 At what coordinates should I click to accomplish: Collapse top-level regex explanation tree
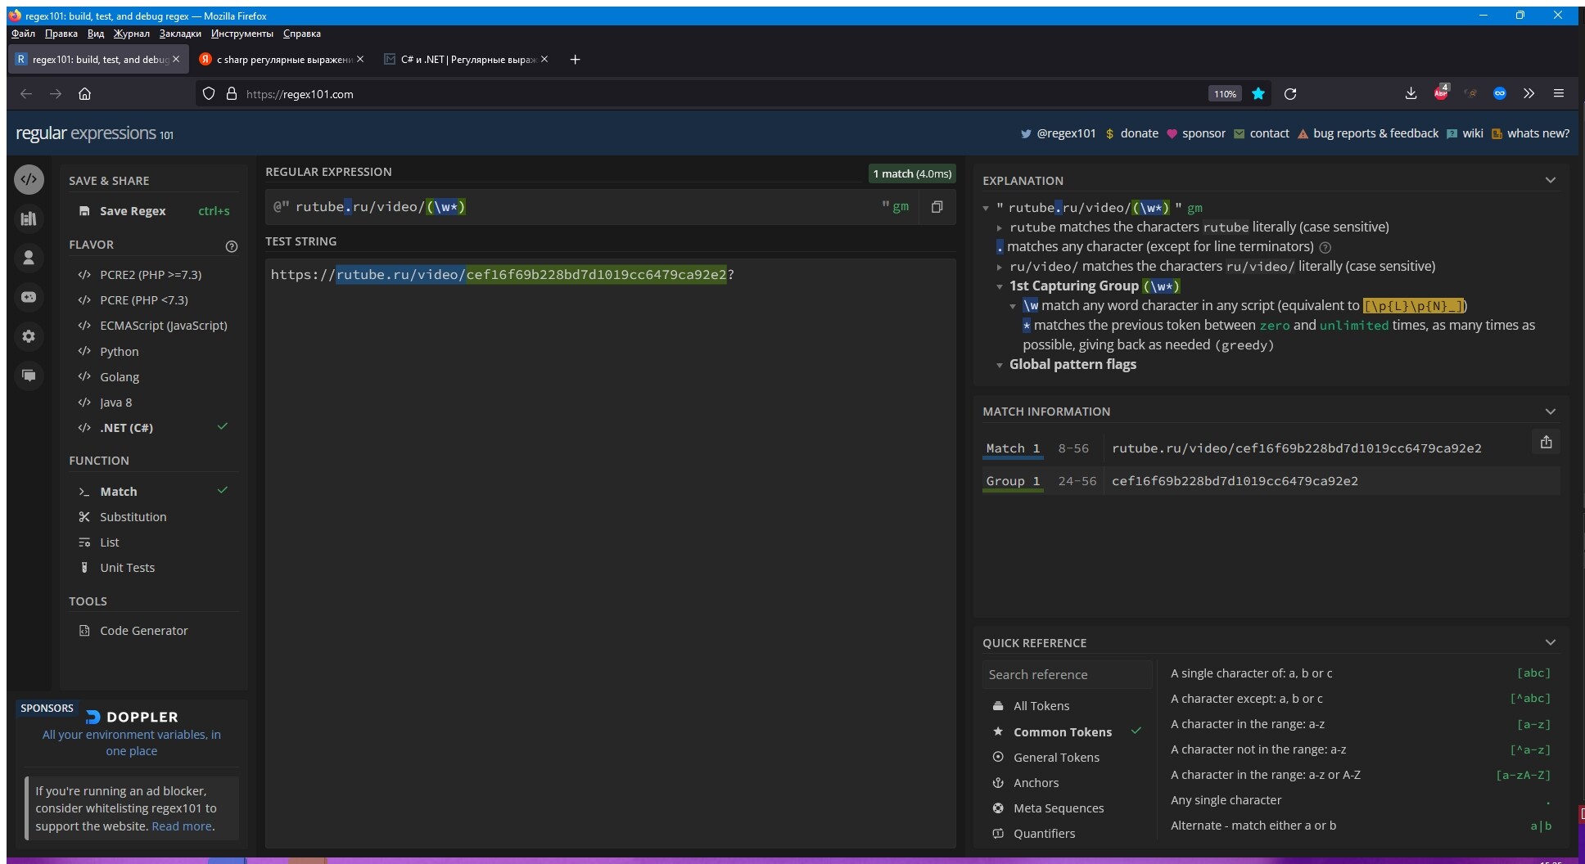987,208
